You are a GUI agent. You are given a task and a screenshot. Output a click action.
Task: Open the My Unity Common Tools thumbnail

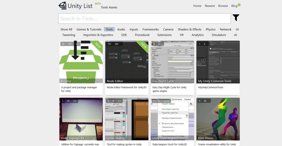[218, 62]
